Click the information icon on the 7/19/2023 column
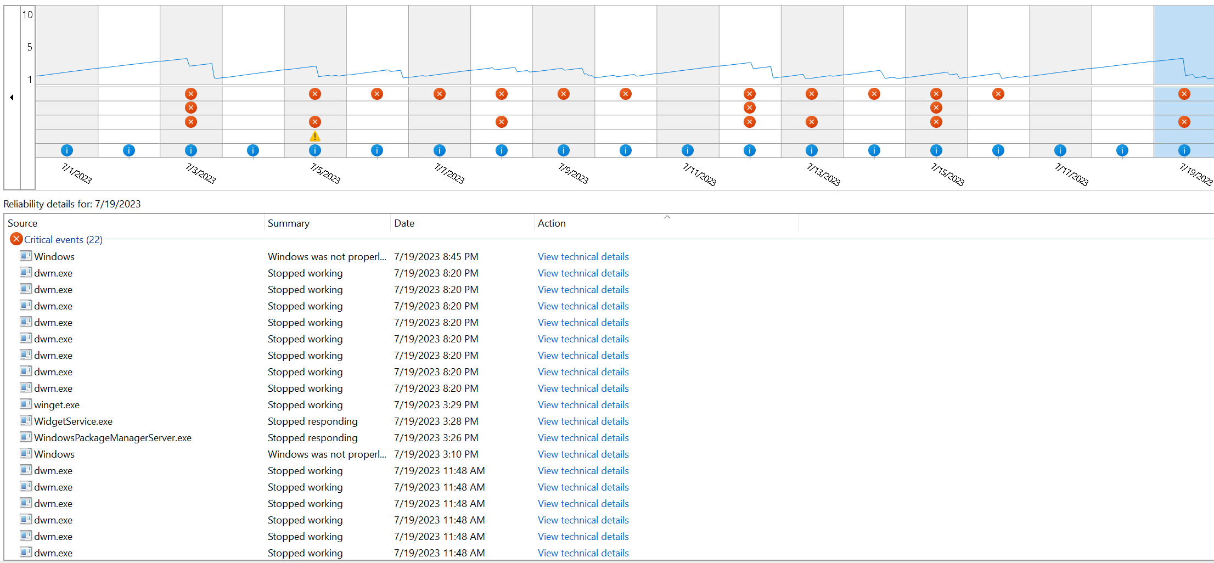The image size is (1214, 563). tap(1184, 150)
